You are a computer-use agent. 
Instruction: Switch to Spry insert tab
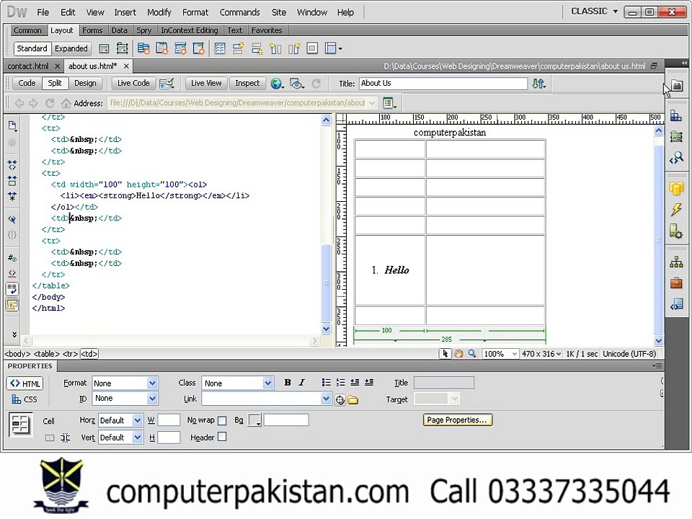(143, 30)
